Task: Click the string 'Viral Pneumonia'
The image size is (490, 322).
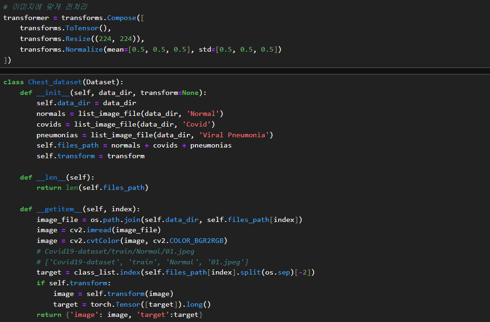Action: pos(234,135)
